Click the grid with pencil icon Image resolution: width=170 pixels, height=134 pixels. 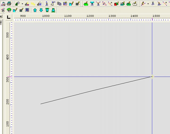(122, 3)
